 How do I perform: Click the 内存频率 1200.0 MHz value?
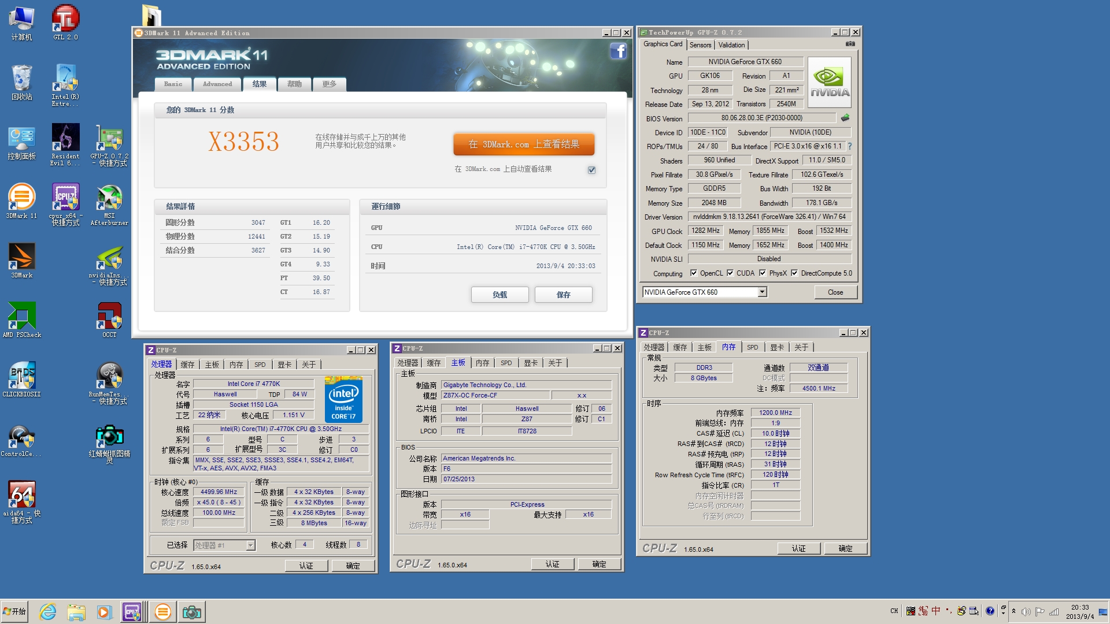coord(775,413)
